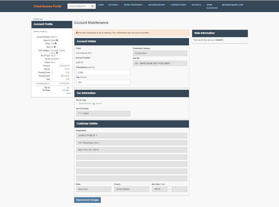Focus the Account Search field
Viewport: 279px width, 207px height.
[78, 6]
